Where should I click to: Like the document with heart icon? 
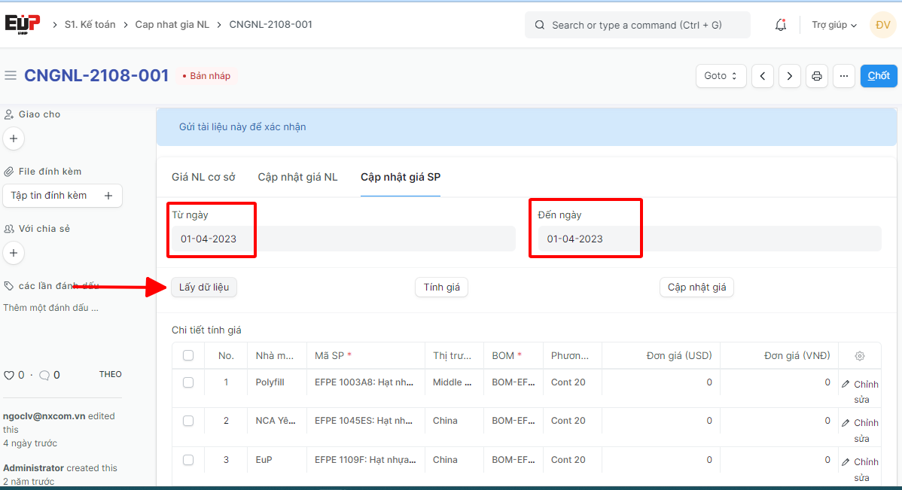[10, 375]
